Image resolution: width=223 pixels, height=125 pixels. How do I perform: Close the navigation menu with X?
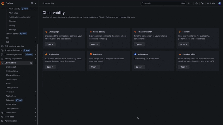36,3
